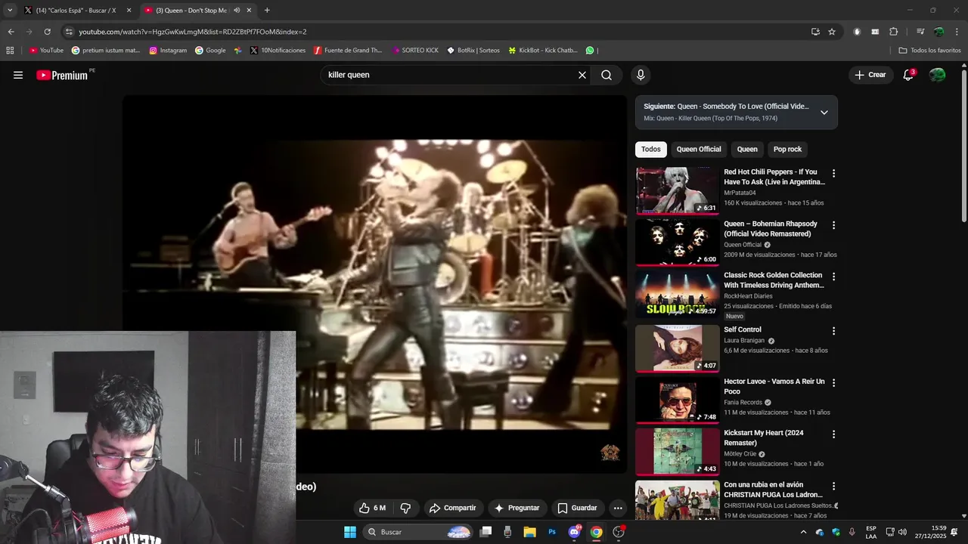Visit the Laura Branigan channel
This screenshot has height=544, width=968.
(744, 341)
